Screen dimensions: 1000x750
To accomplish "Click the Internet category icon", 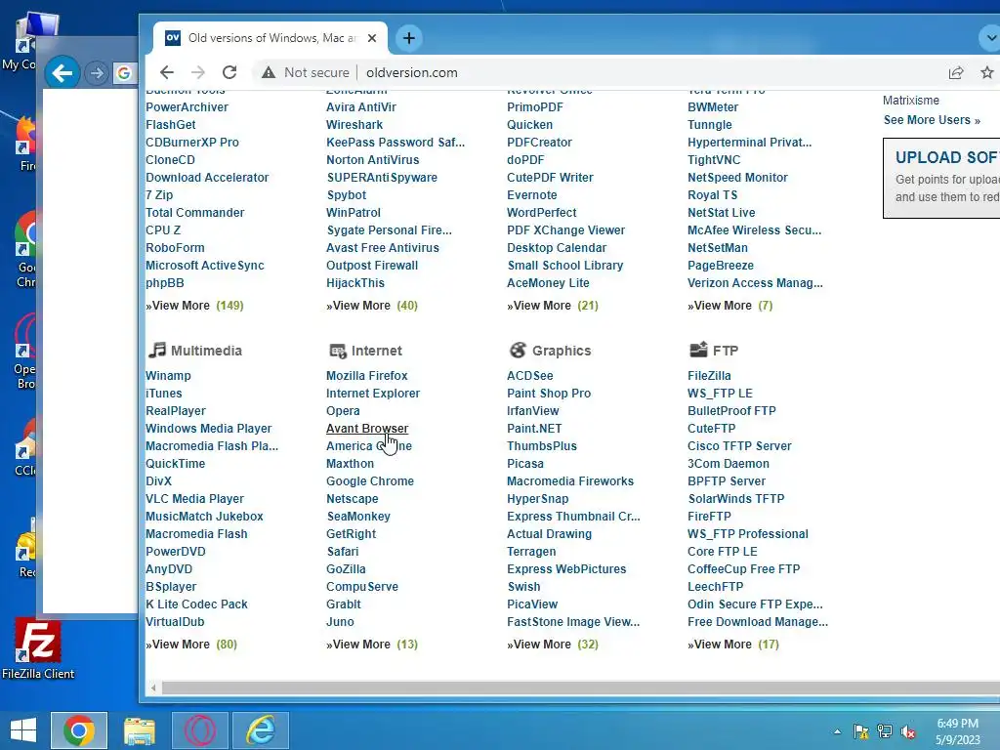I will [337, 351].
